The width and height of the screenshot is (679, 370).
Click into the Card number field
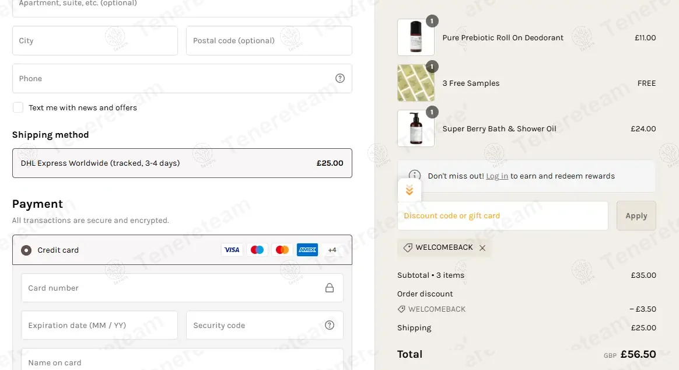(x=169, y=288)
